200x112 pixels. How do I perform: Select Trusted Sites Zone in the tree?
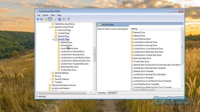[x=68, y=70]
